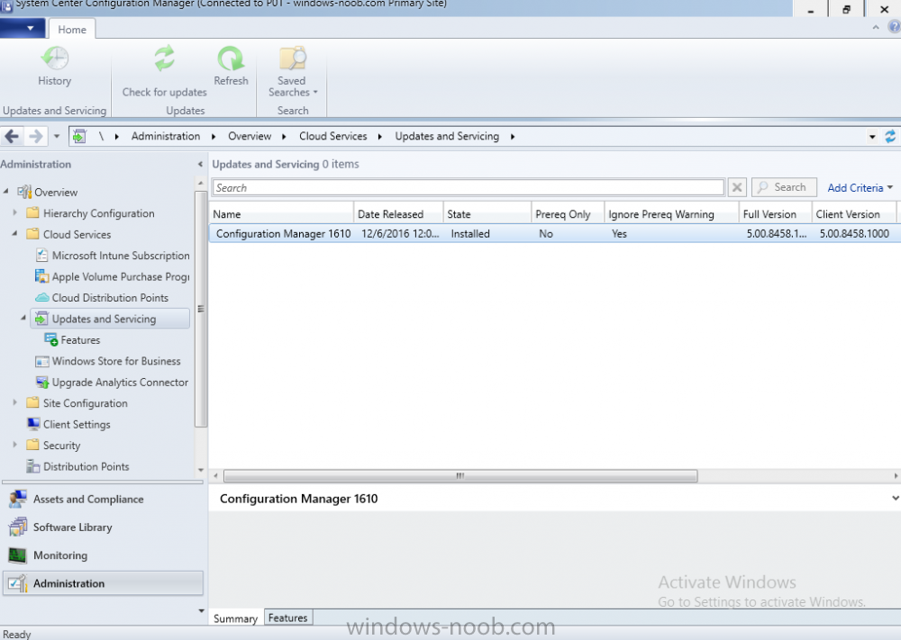Collapse the ribbon with the caret
The image size is (901, 640).
pos(876,27)
